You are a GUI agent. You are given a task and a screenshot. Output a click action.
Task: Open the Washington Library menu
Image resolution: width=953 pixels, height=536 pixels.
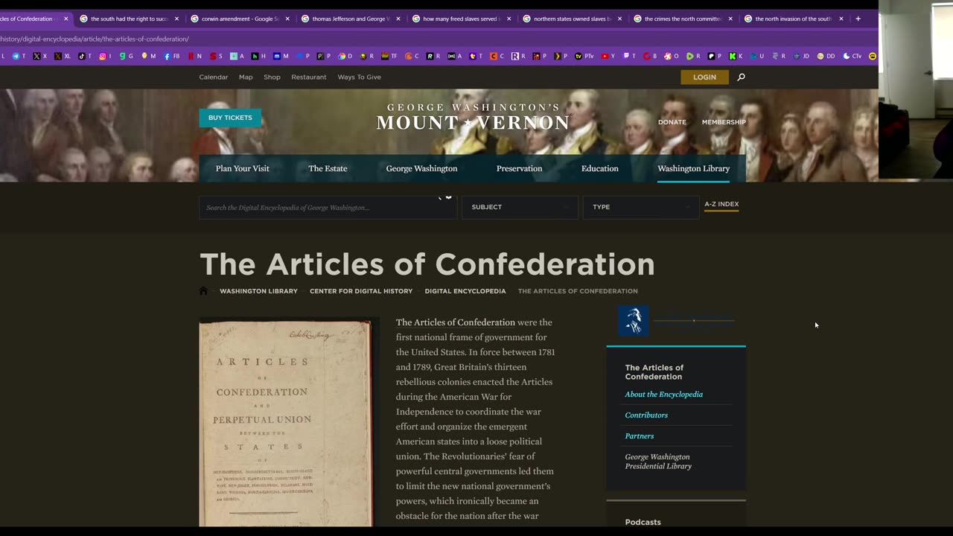point(693,168)
